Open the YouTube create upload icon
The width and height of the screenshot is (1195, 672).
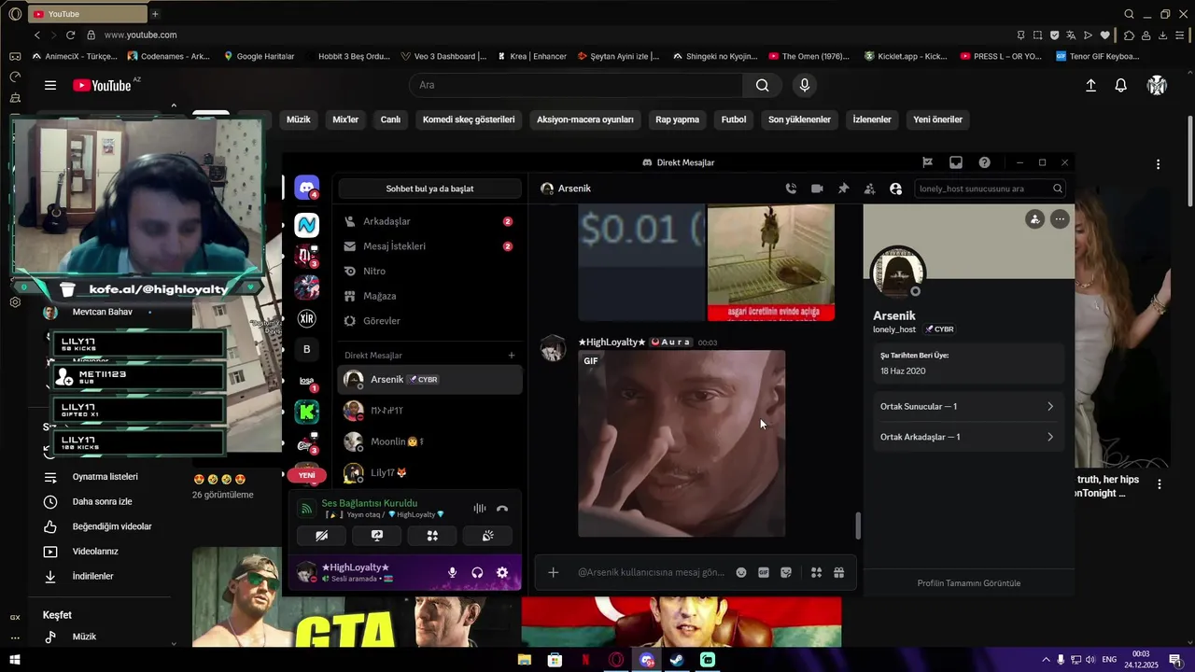click(x=1090, y=85)
